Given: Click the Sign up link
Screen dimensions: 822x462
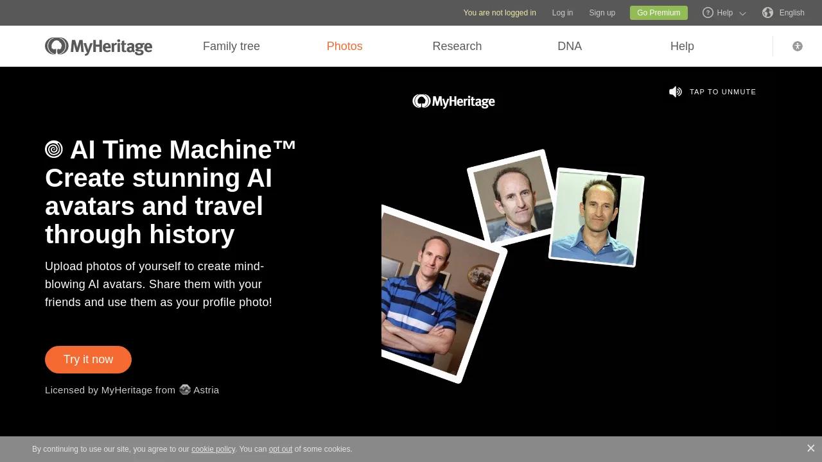Looking at the screenshot, I should point(602,13).
